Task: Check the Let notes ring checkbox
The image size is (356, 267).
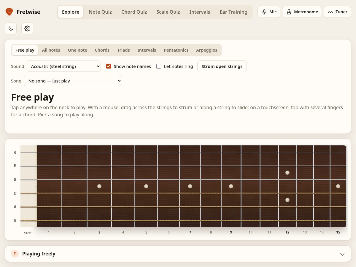Action: click(x=159, y=66)
